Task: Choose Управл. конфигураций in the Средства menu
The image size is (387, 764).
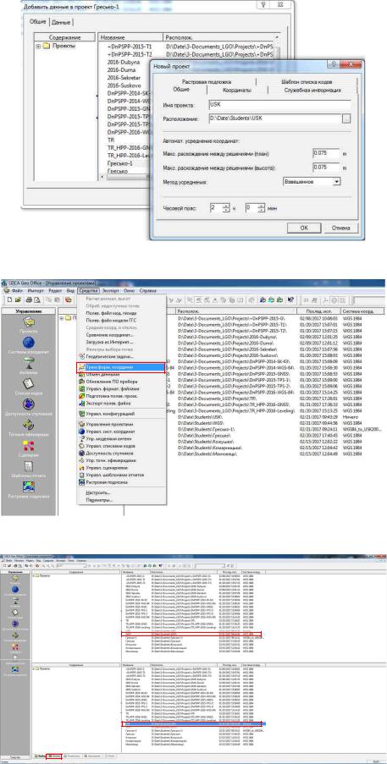Action: [122, 414]
